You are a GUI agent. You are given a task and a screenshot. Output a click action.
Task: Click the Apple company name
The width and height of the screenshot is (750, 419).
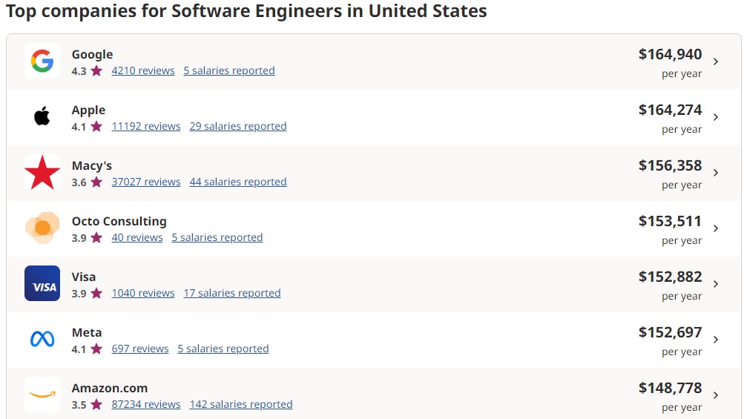tap(88, 110)
